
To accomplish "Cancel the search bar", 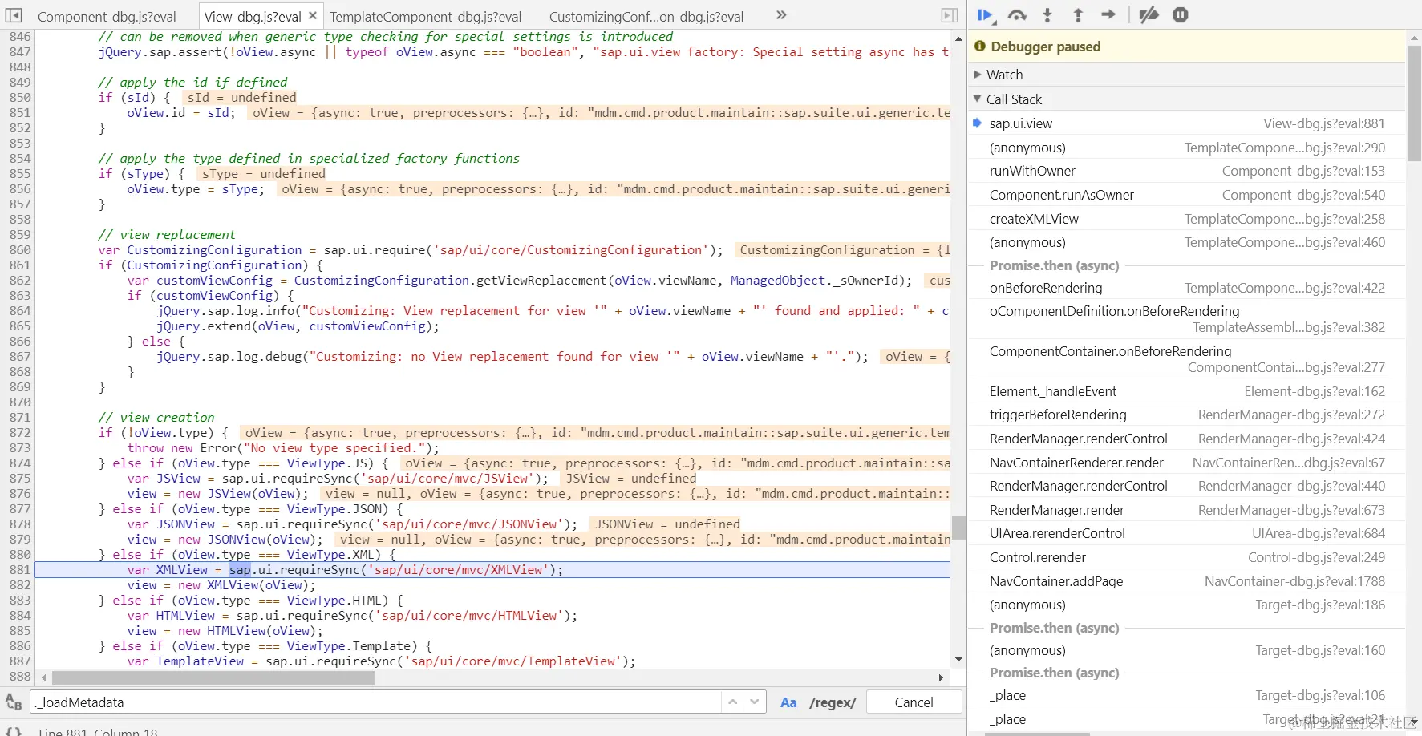I will 914,702.
